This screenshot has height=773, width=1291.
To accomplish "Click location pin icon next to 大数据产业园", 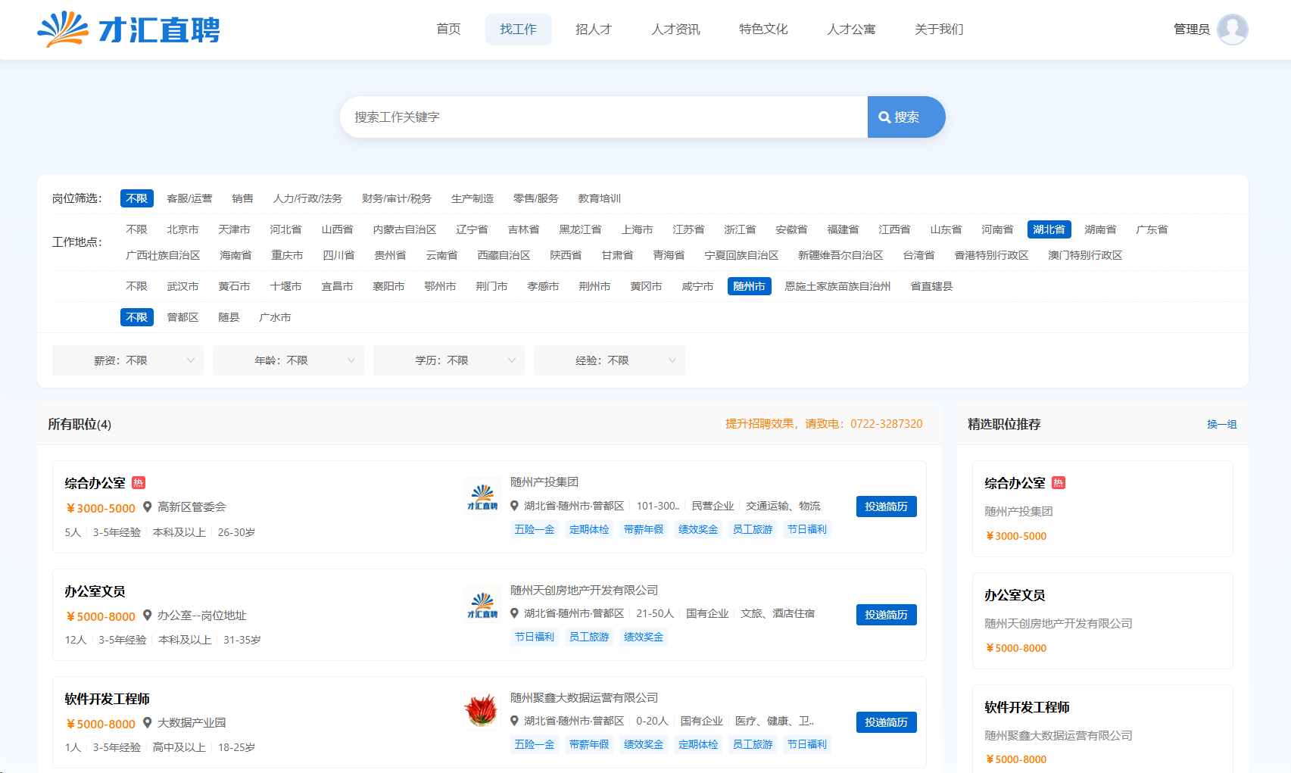I will [x=148, y=723].
